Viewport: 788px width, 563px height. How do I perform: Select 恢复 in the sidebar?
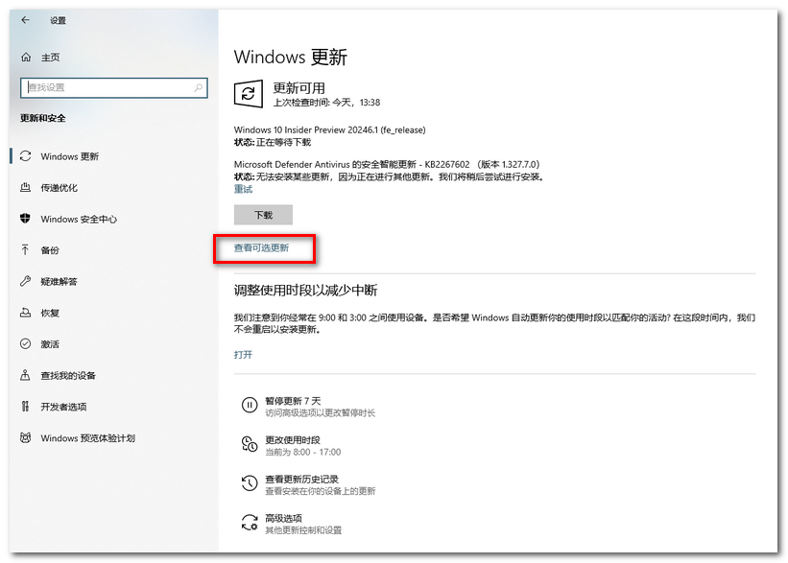[49, 313]
